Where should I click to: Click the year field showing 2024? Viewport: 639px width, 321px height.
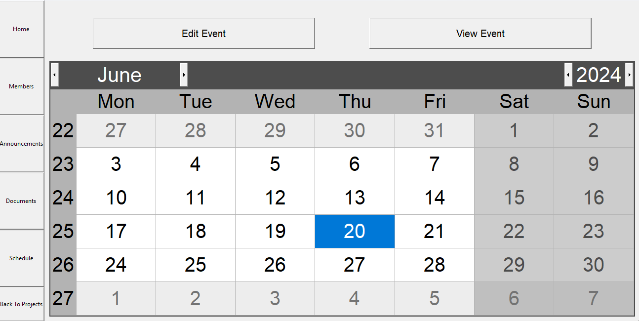click(x=599, y=75)
